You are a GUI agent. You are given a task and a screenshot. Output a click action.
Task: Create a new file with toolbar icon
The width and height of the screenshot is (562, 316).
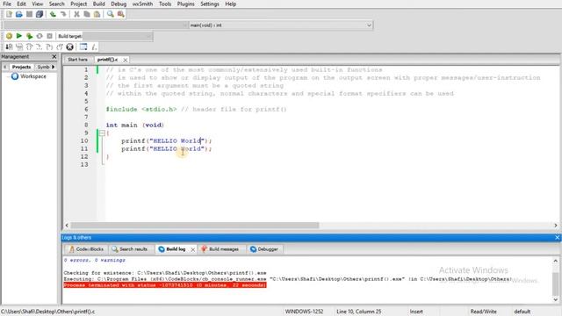click(9, 14)
